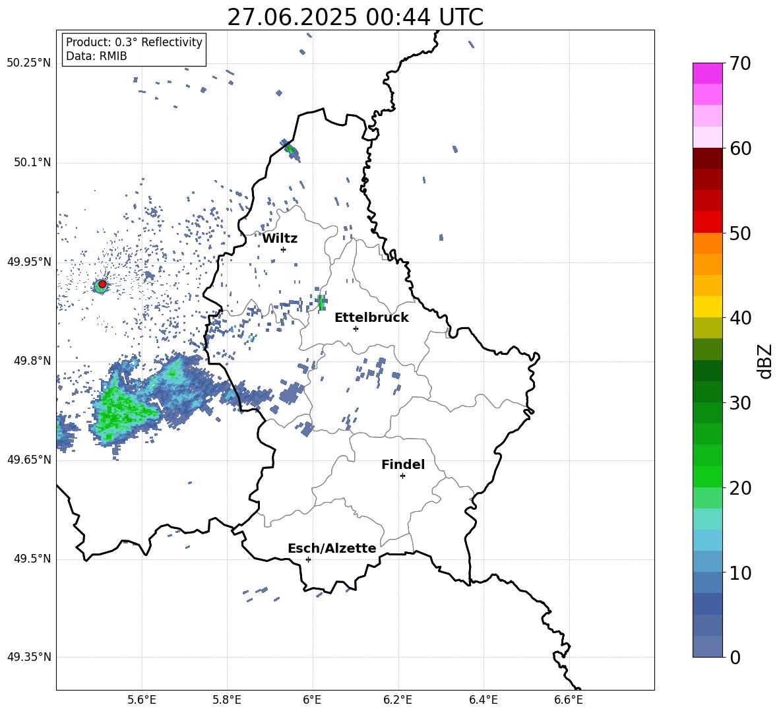Click the 40 value on colorbar scale
Image resolution: width=781 pixels, height=713 pixels.
pyautogui.click(x=740, y=318)
